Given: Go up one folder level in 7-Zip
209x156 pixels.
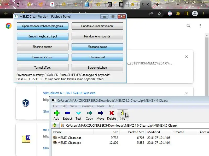Looking at the screenshot, I should click(55, 125).
